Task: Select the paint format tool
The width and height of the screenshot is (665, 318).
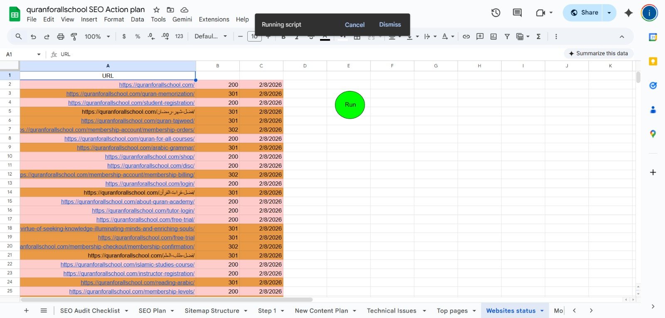Action: pyautogui.click(x=74, y=37)
